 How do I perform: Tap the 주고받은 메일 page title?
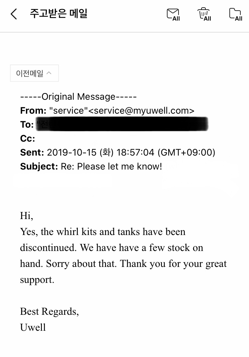point(59,14)
